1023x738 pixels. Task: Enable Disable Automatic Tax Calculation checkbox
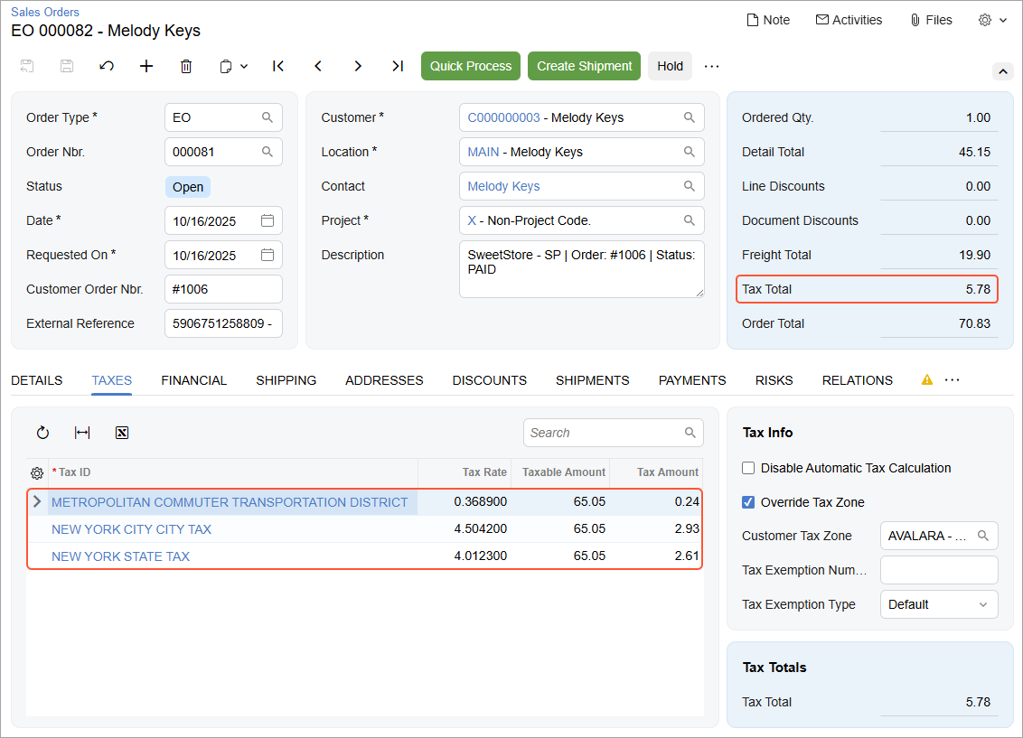(748, 468)
